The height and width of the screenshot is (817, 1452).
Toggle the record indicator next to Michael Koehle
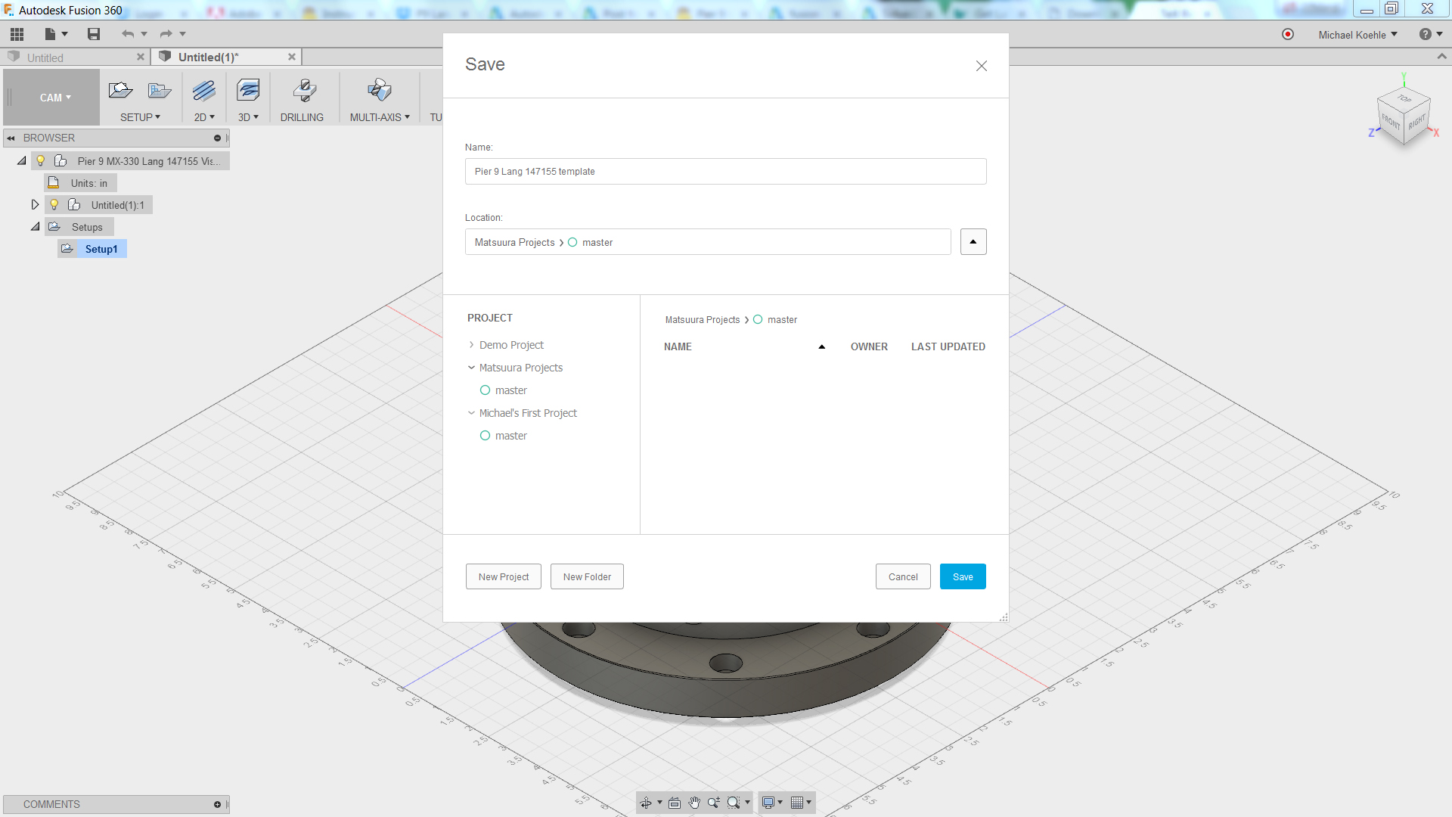[x=1288, y=35]
